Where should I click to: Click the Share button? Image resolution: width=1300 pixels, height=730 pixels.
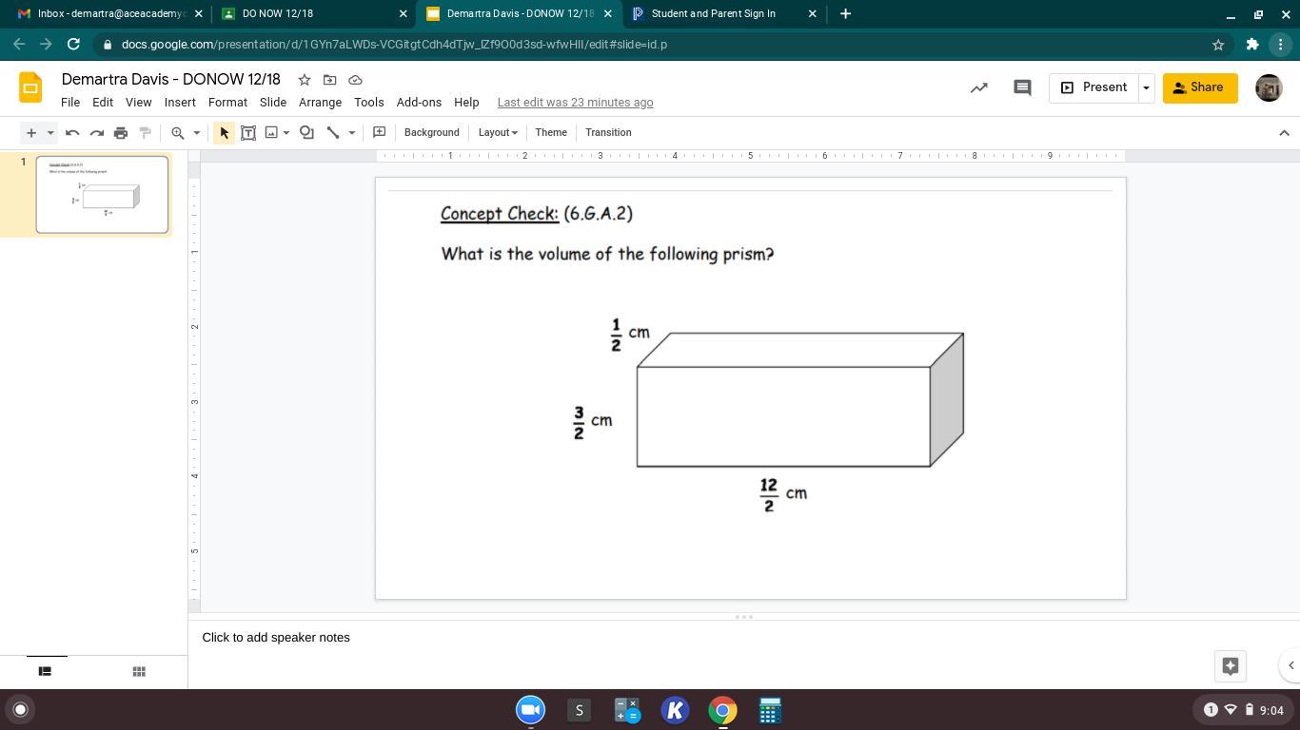click(x=1199, y=87)
